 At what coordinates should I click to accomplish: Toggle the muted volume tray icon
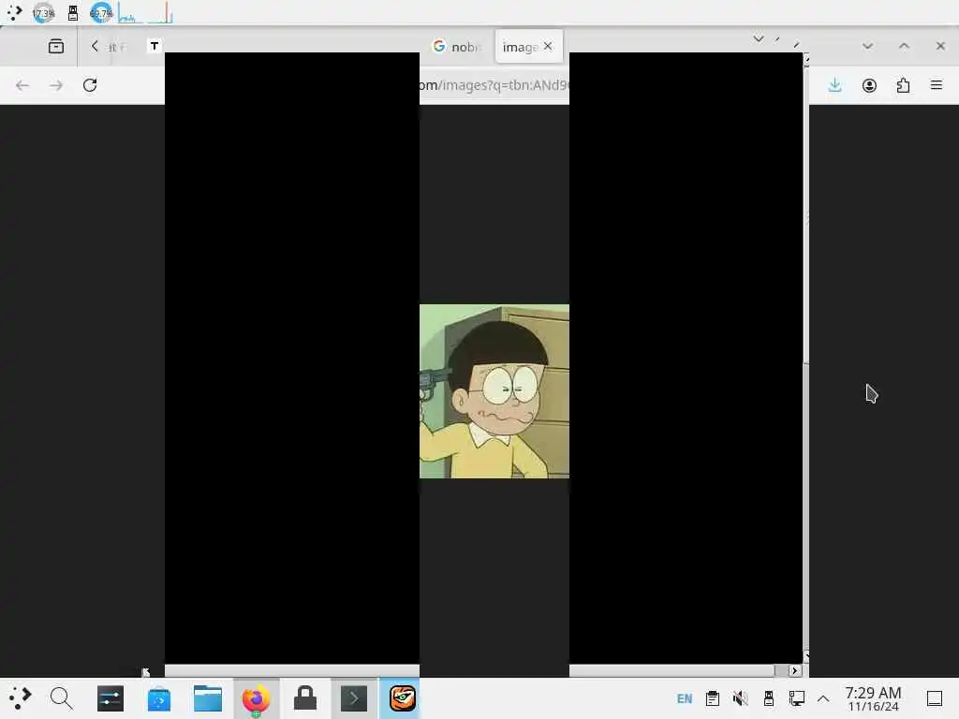(741, 698)
